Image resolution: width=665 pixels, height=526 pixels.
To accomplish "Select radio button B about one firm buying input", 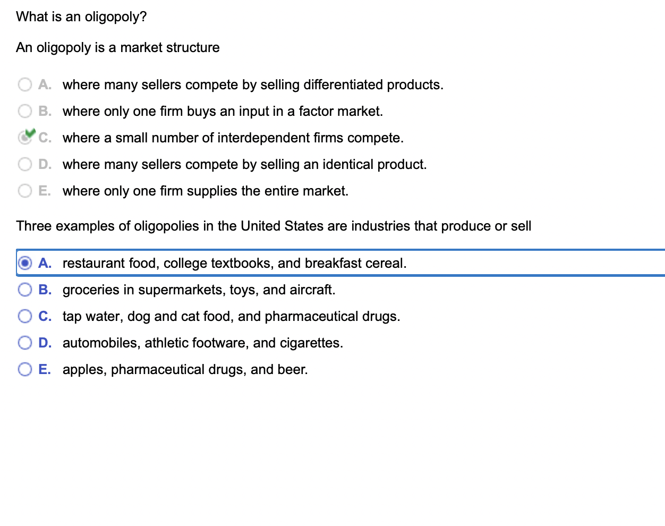I will coord(24,111).
